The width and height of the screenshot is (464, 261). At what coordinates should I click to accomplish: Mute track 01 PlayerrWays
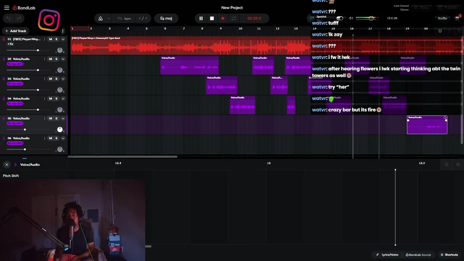tap(50, 39)
